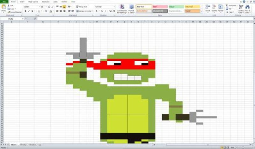Toggle Align Text Left
The height and width of the screenshot is (149, 255).
point(57,11)
